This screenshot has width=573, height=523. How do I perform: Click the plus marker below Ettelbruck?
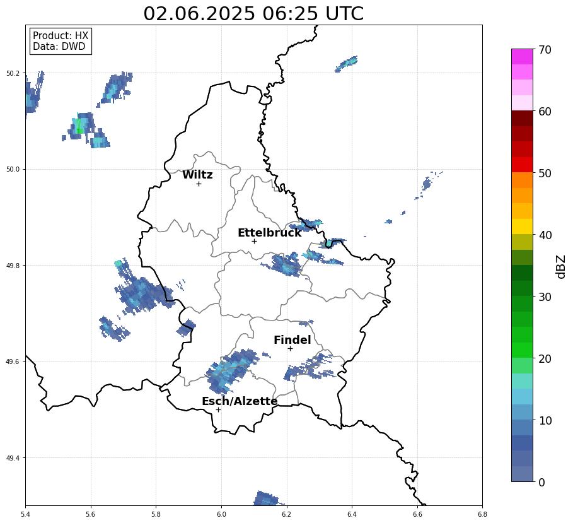point(254,242)
